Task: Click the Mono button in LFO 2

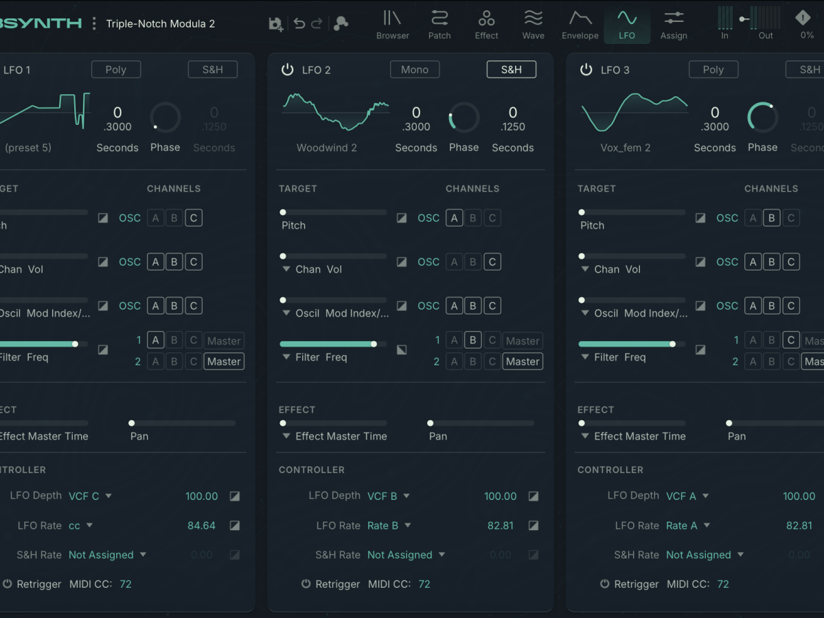Action: [415, 69]
